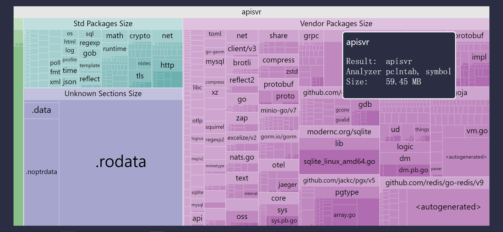Select the minio-go/v7 package header

(278, 111)
